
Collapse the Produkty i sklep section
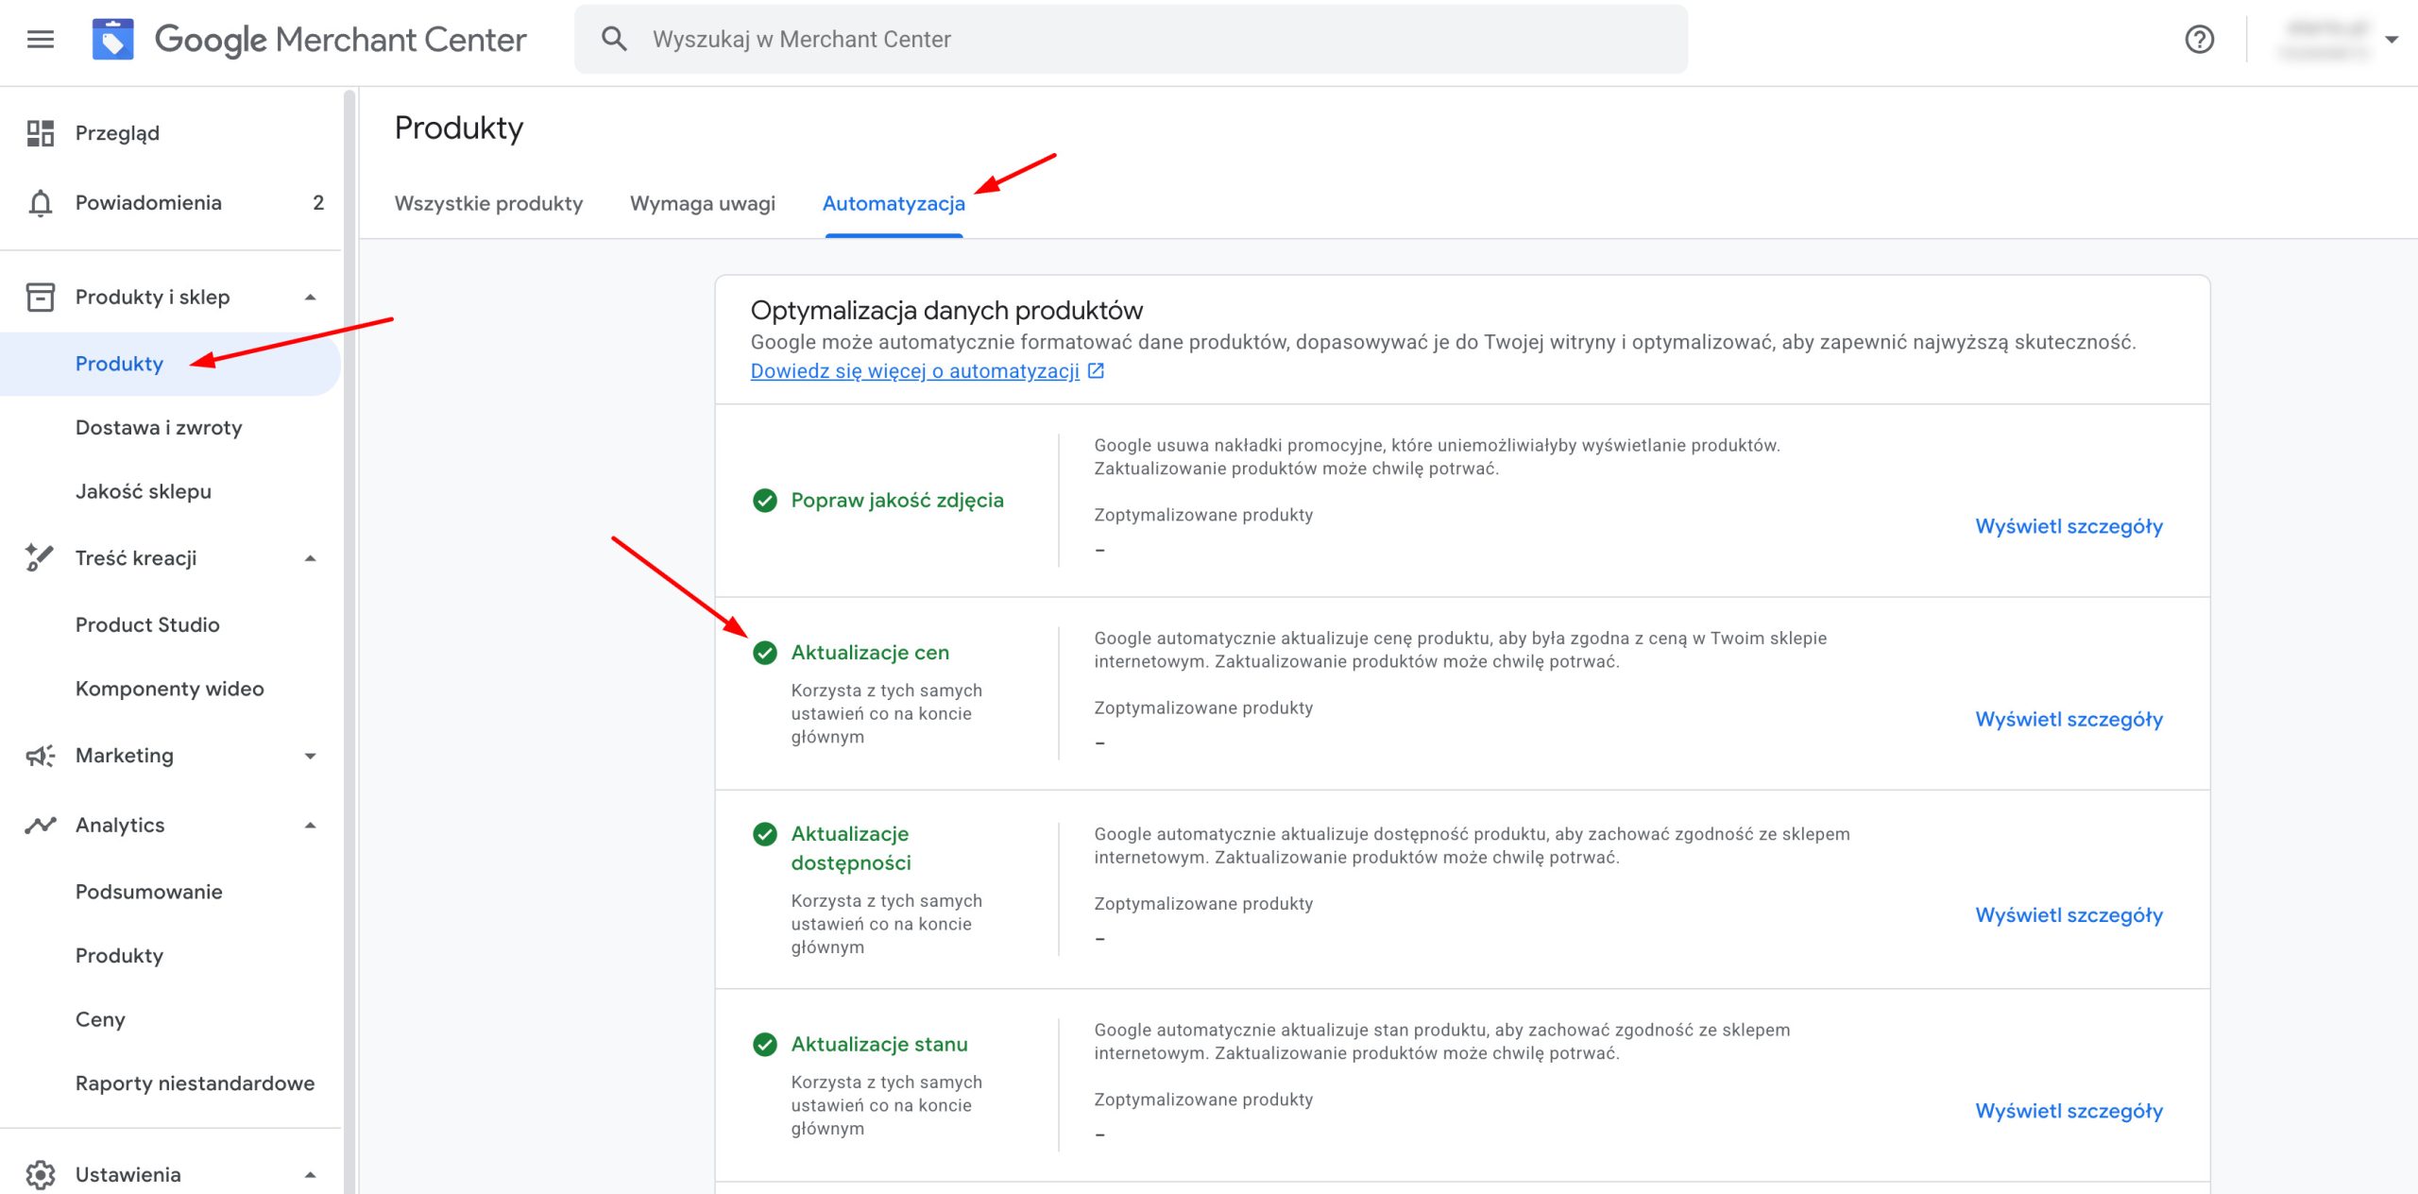tap(310, 298)
